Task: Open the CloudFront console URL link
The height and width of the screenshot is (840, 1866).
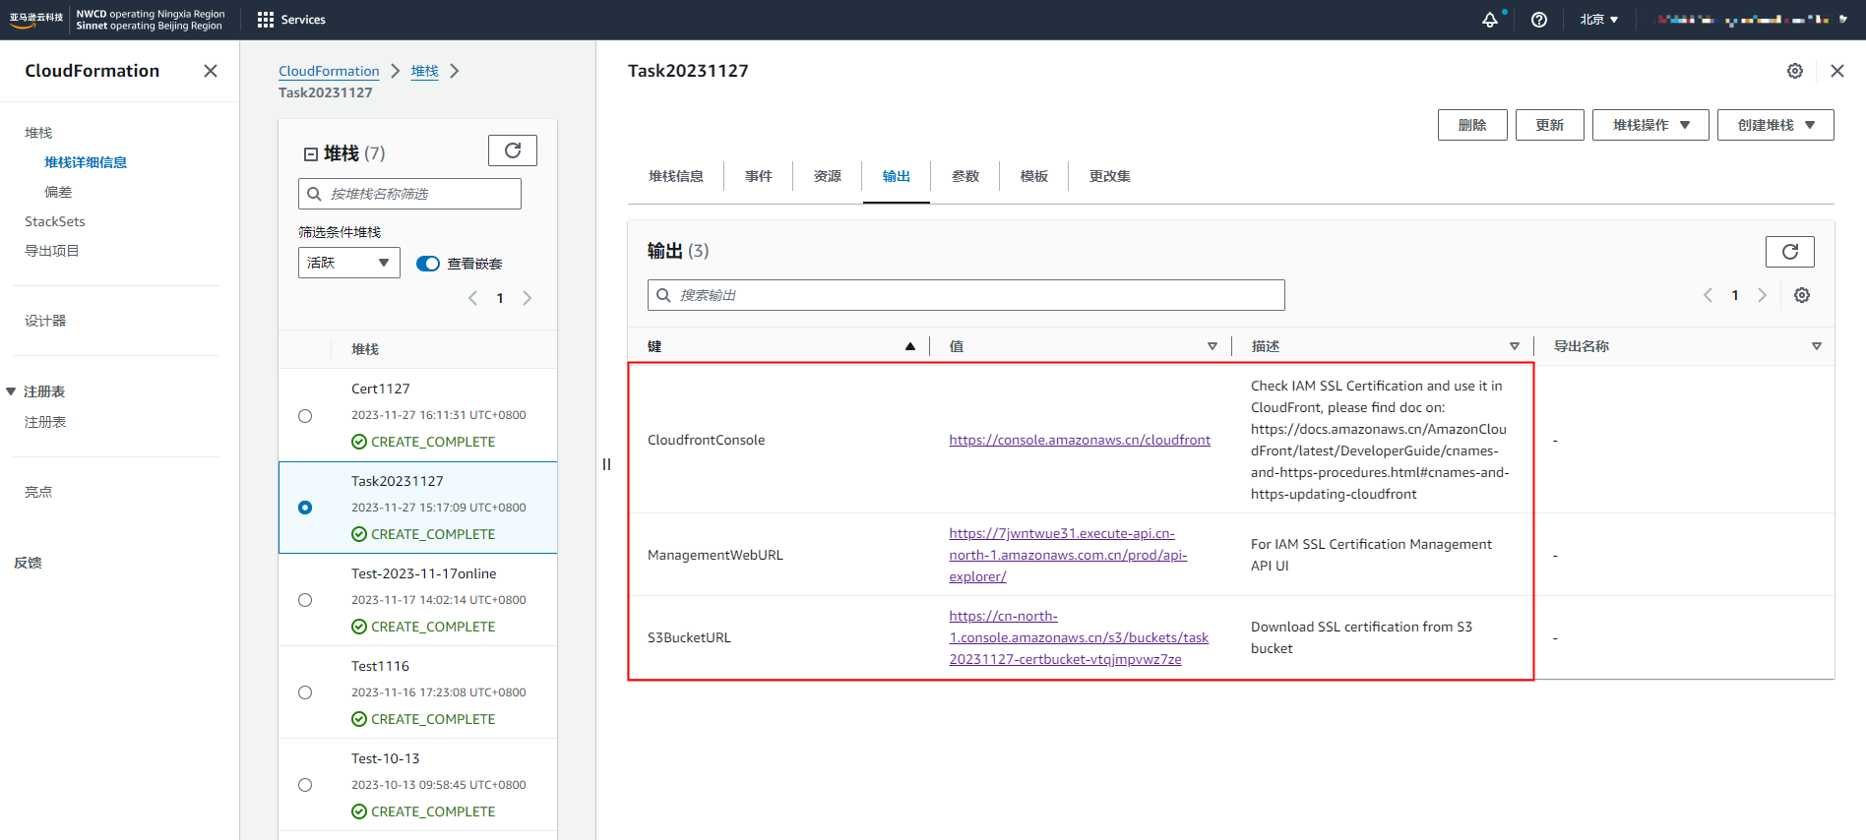Action: [x=1079, y=440]
